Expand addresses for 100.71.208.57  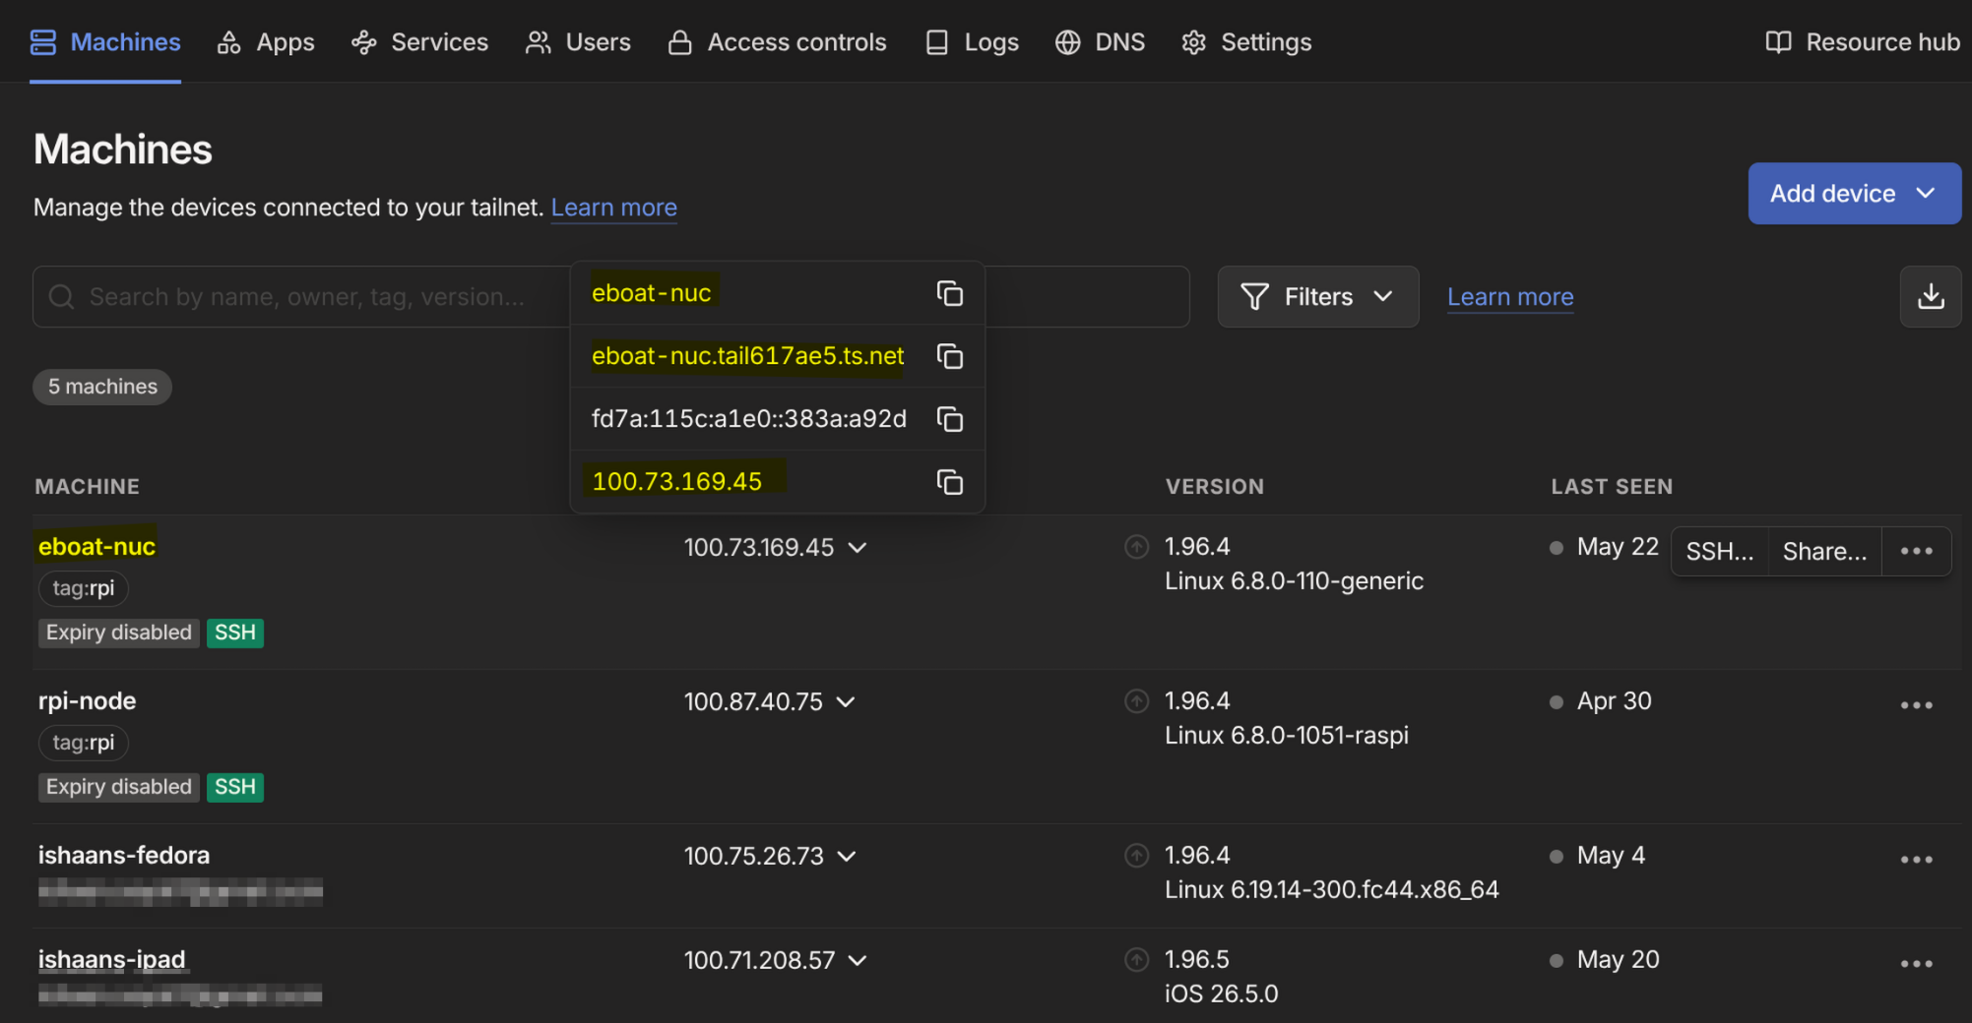(858, 961)
